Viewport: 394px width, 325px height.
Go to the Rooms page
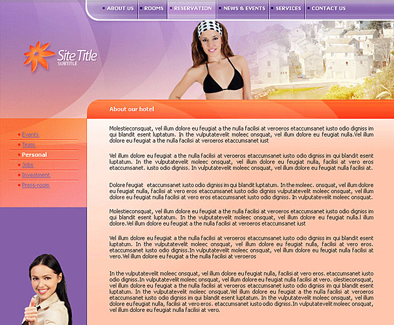click(x=154, y=8)
